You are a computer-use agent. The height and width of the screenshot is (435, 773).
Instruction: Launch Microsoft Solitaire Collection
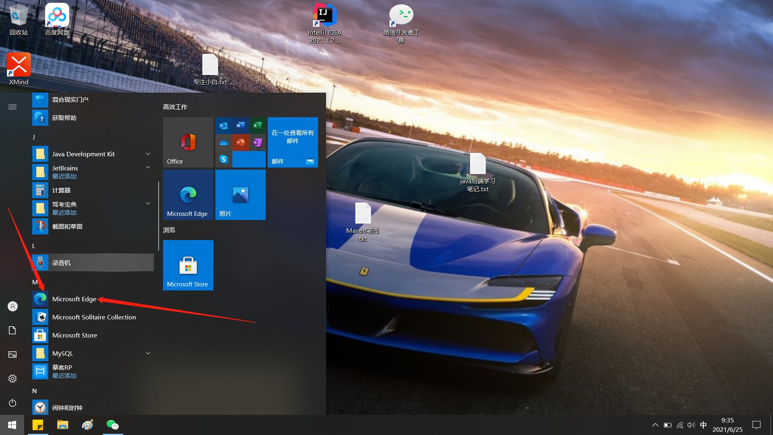(93, 317)
